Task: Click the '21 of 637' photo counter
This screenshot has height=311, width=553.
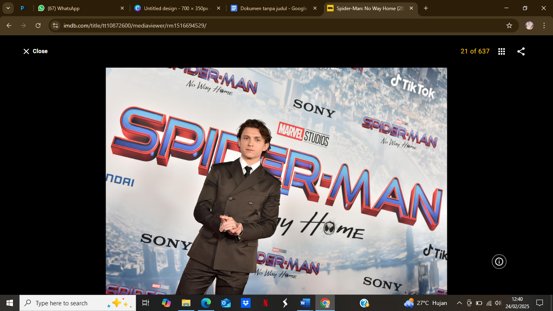Action: [x=475, y=51]
